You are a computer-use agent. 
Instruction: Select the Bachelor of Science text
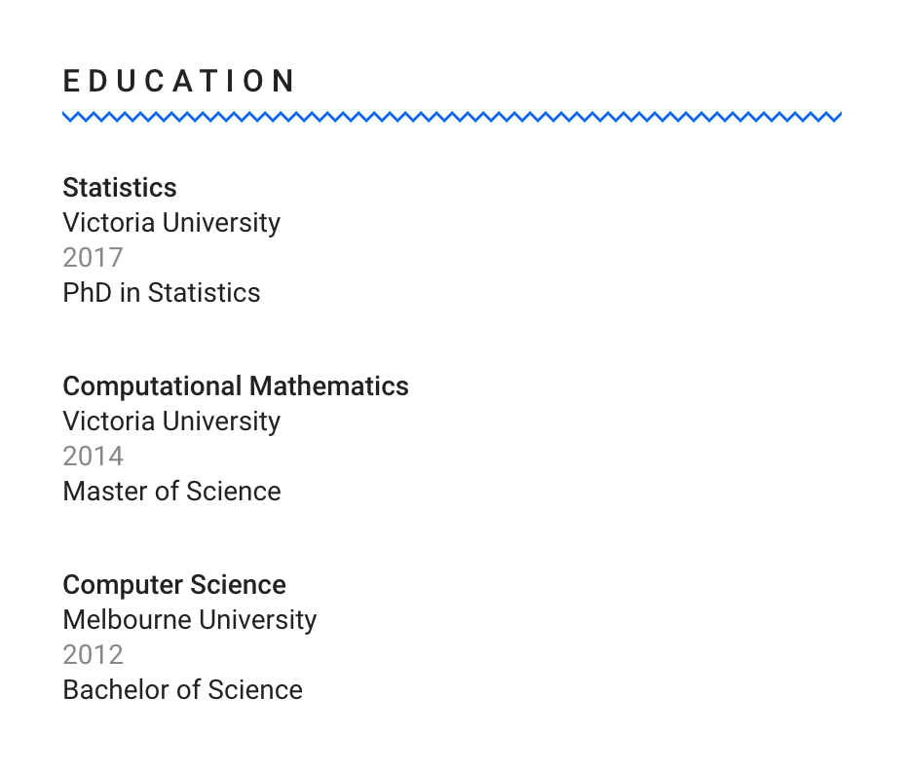[182, 690]
